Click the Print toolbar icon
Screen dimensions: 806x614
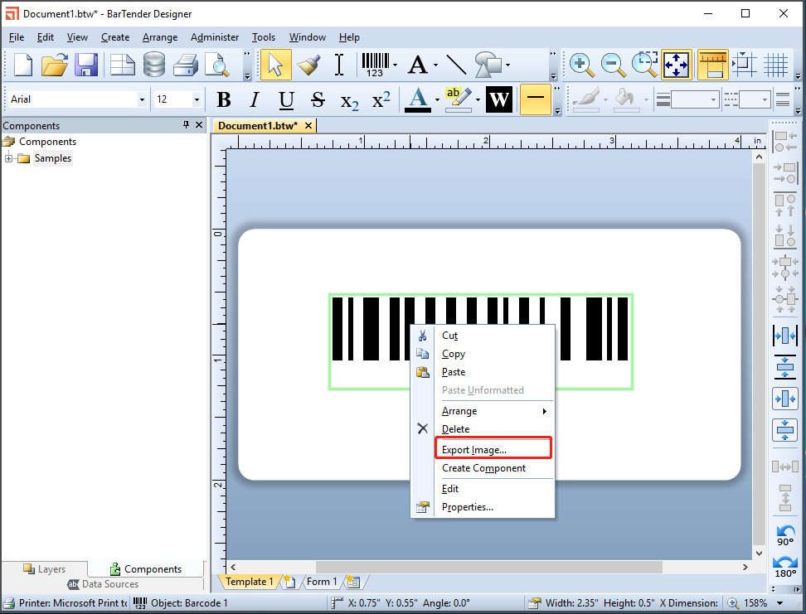pos(186,65)
